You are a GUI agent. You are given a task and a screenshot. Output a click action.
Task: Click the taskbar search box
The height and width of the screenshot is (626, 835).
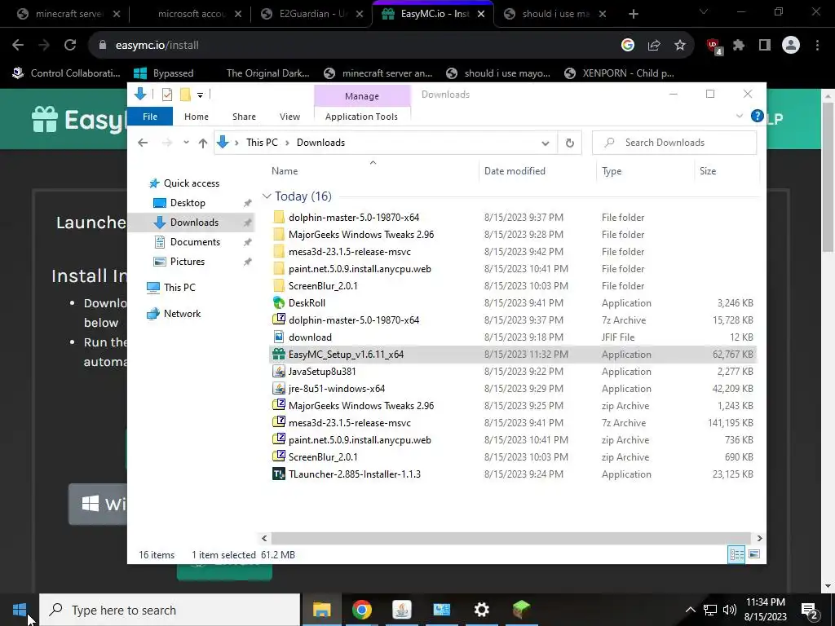click(170, 610)
